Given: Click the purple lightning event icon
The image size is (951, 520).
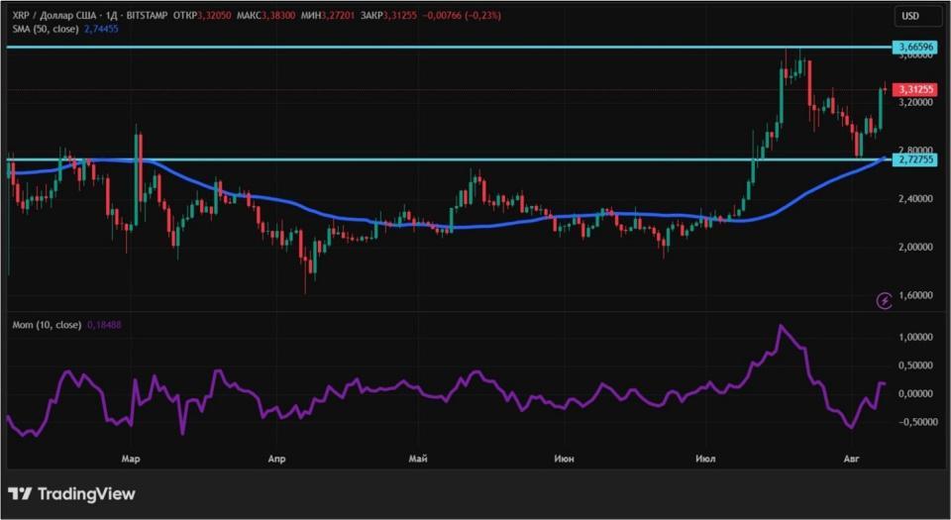Looking at the screenshot, I should click(884, 300).
